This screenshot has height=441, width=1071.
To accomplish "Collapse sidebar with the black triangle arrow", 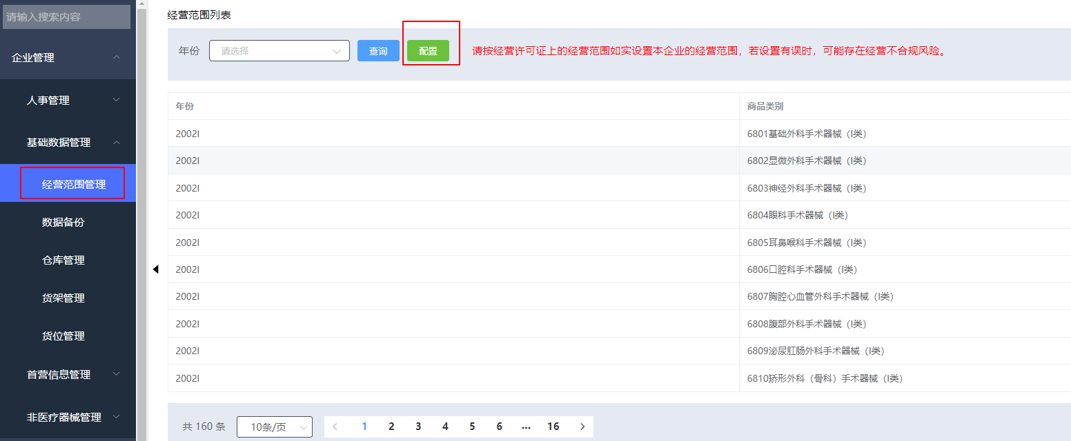I will (x=155, y=269).
